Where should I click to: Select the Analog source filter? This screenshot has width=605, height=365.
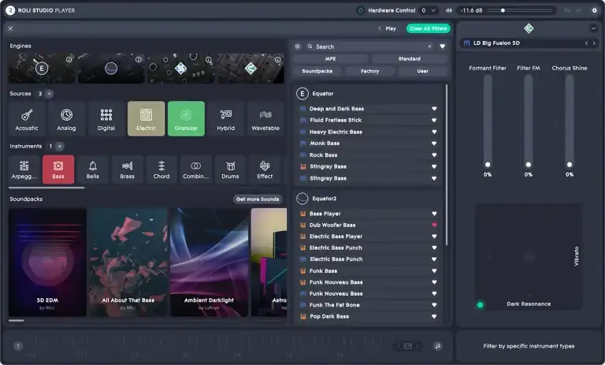click(x=66, y=118)
